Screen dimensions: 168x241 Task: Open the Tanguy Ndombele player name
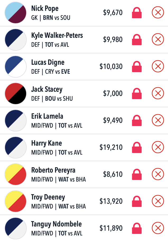coord(57,224)
